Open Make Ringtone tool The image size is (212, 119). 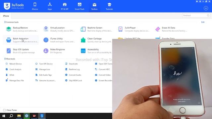coord(54,51)
